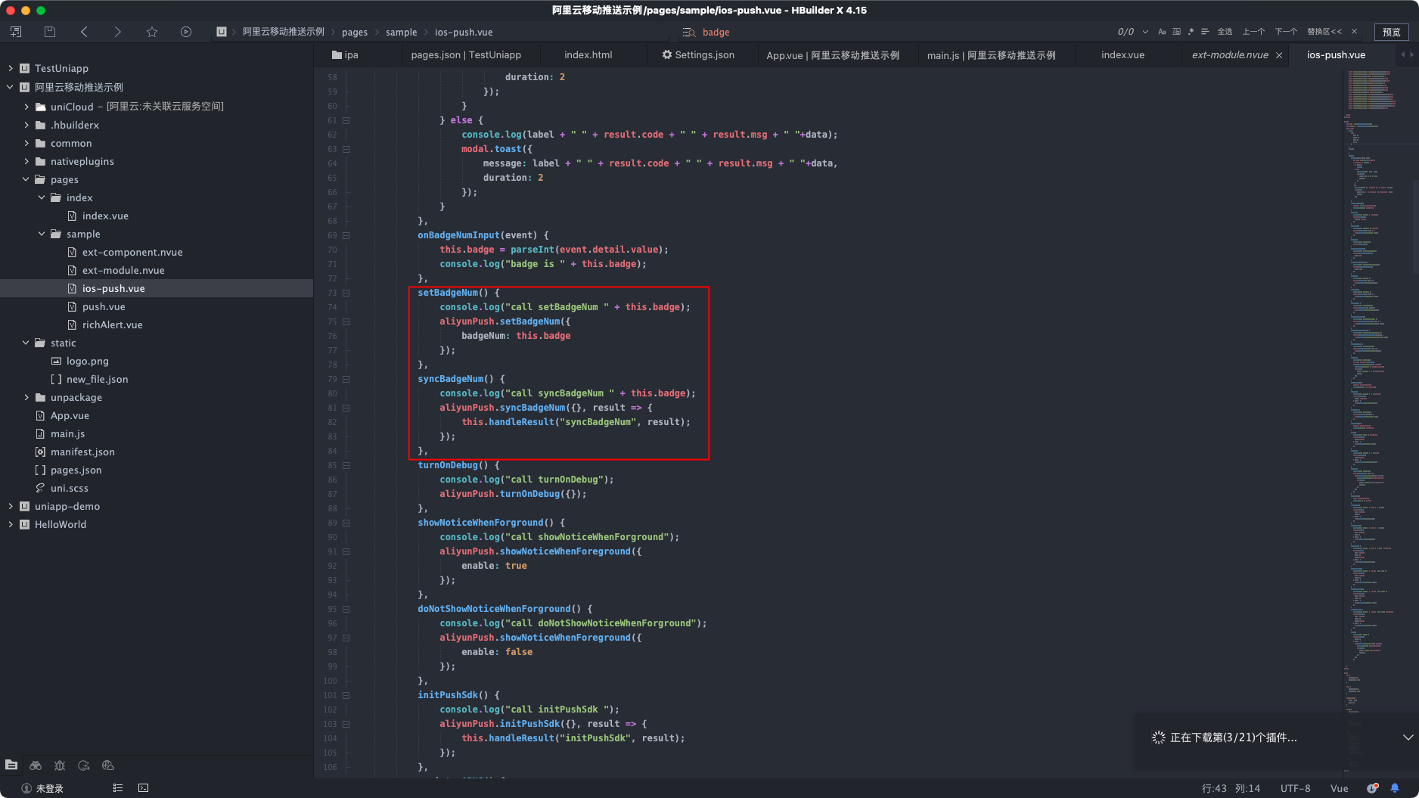Click 替换区<< replace area button

[1324, 32]
